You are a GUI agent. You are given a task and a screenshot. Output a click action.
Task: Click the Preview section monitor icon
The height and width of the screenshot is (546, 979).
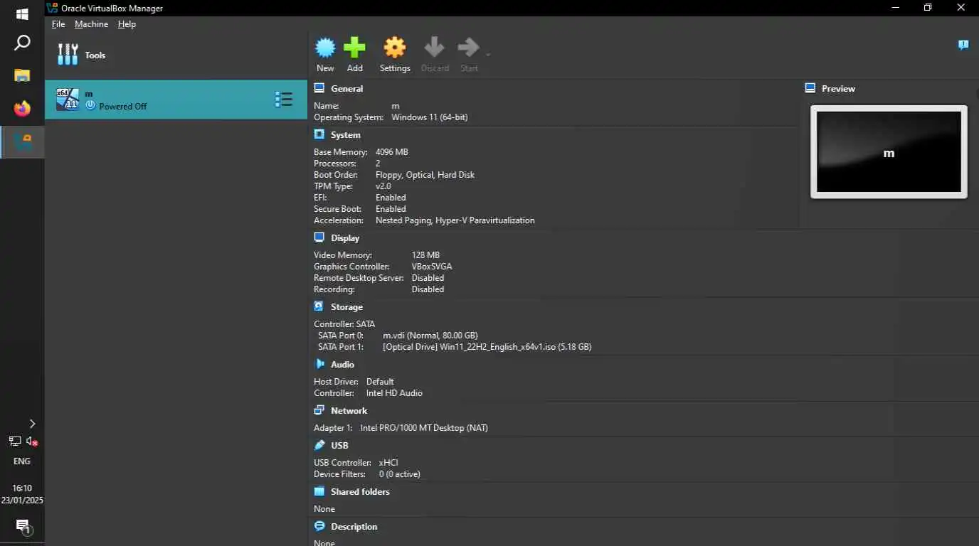[x=810, y=88]
